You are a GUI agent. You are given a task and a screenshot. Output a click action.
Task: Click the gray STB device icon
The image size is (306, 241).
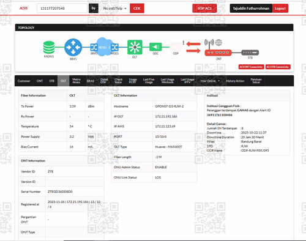click(x=250, y=53)
